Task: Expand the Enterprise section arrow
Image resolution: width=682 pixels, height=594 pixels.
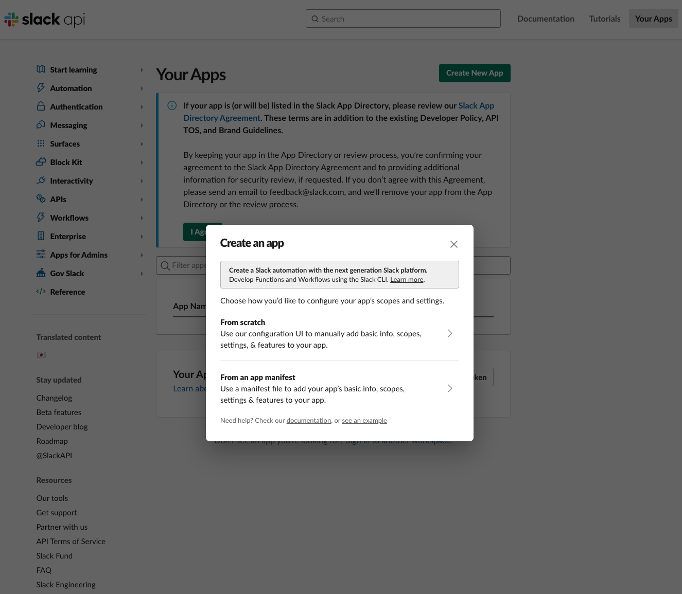Action: coord(142,237)
